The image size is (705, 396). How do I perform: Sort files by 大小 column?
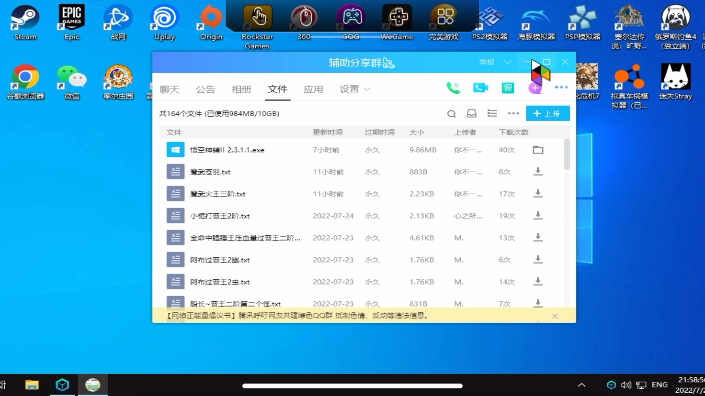point(417,132)
